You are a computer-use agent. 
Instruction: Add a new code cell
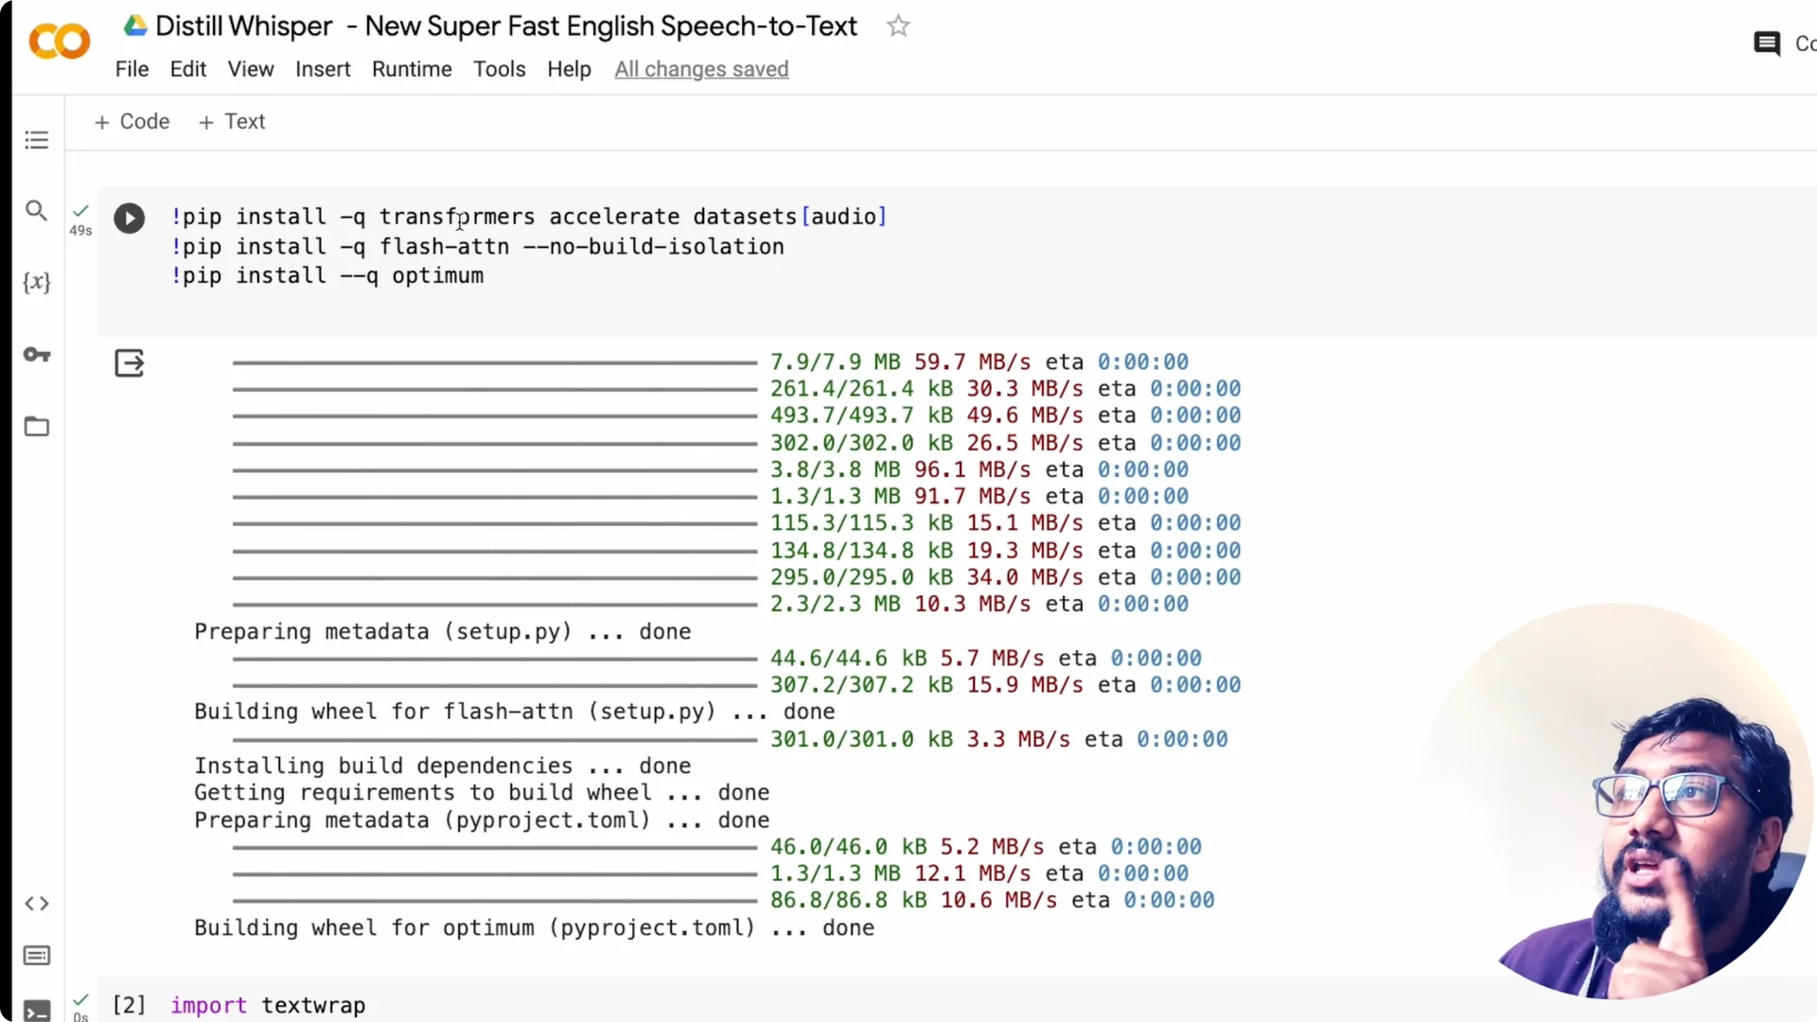point(132,121)
